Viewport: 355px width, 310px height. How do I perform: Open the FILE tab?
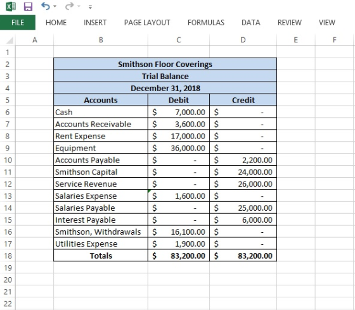coord(18,22)
